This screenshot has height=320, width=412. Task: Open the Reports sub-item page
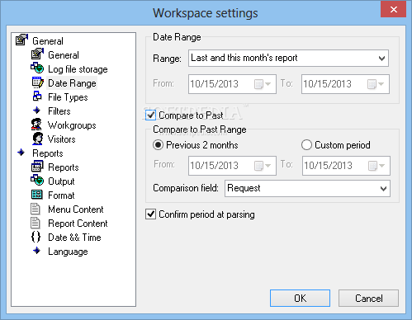64,167
